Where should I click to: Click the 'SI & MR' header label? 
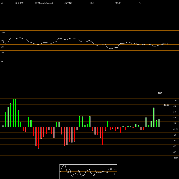pos(19,3)
